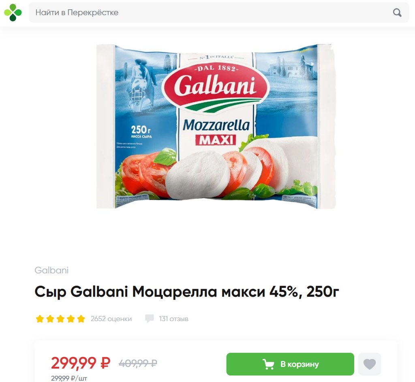This screenshot has width=415, height=382.
Task: Click the speech bubble reviews icon
Action: (x=149, y=319)
